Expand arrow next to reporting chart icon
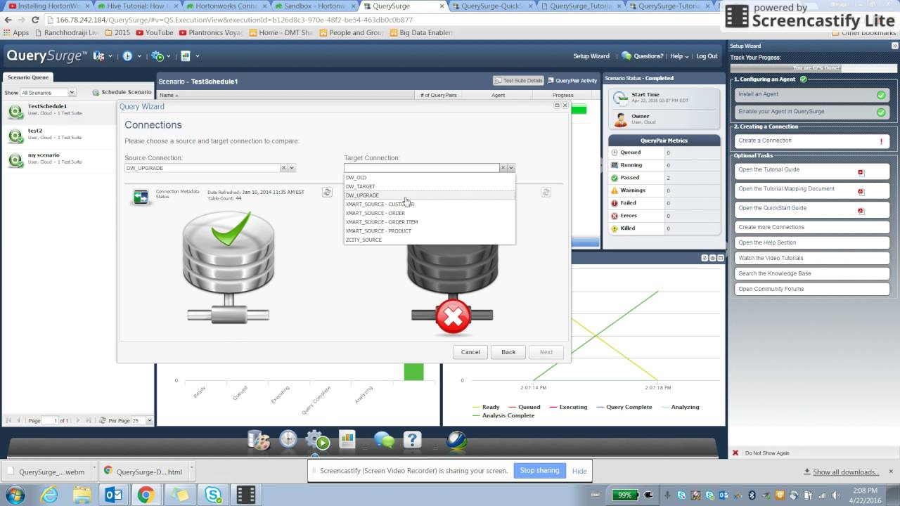 (x=197, y=56)
